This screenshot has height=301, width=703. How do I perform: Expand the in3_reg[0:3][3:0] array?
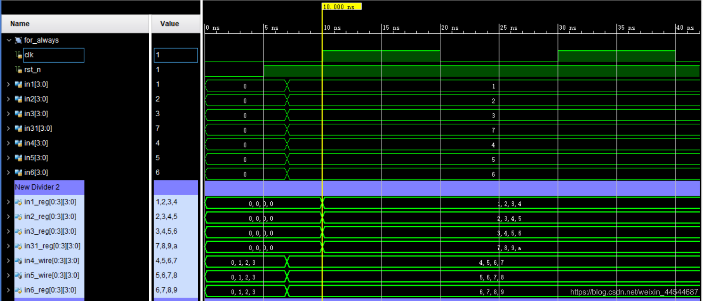[x=8, y=231]
